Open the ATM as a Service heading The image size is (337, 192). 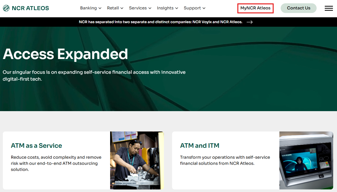[x=36, y=146]
